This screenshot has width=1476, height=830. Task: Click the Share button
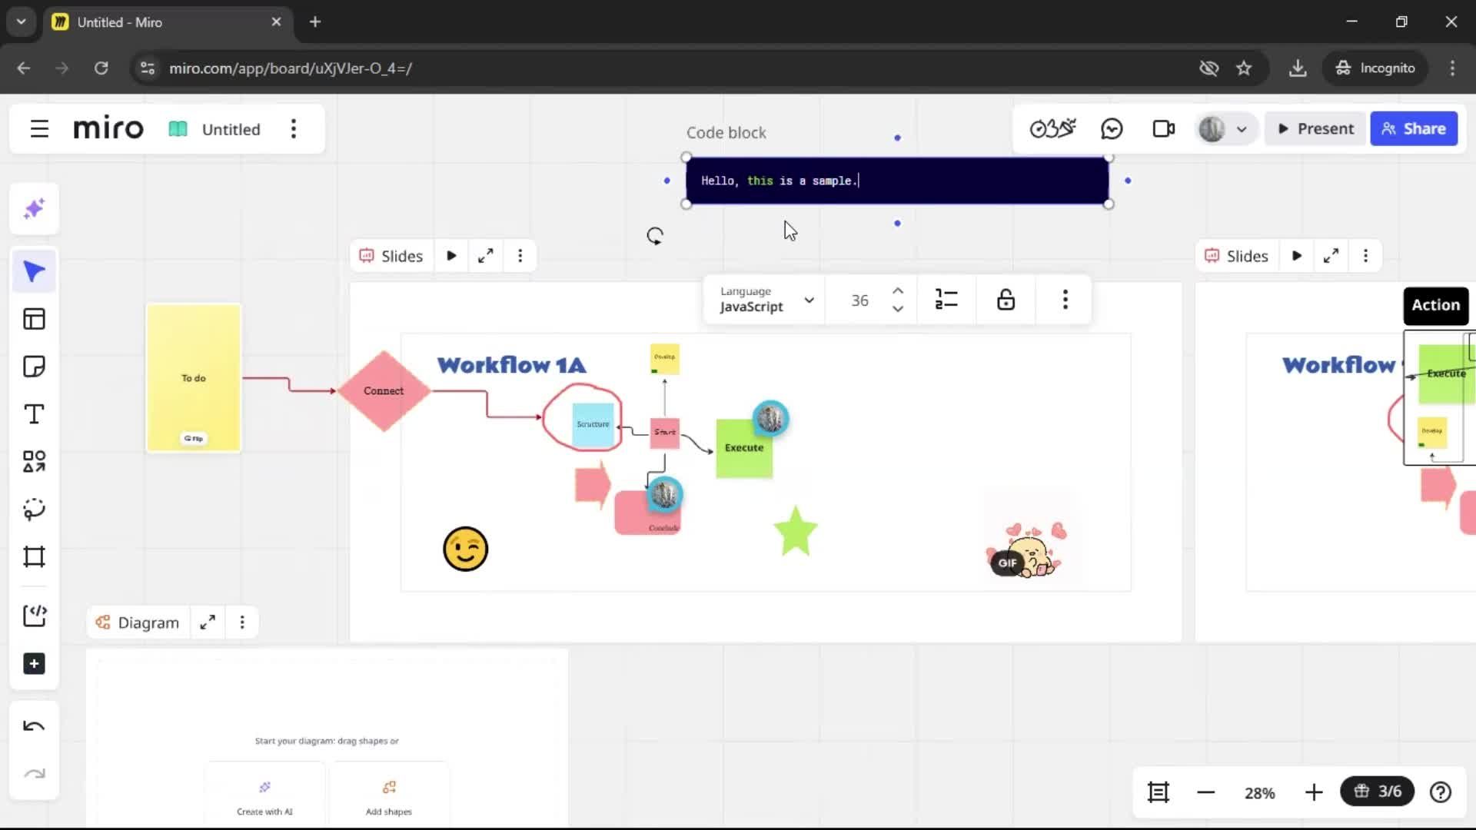click(1414, 128)
